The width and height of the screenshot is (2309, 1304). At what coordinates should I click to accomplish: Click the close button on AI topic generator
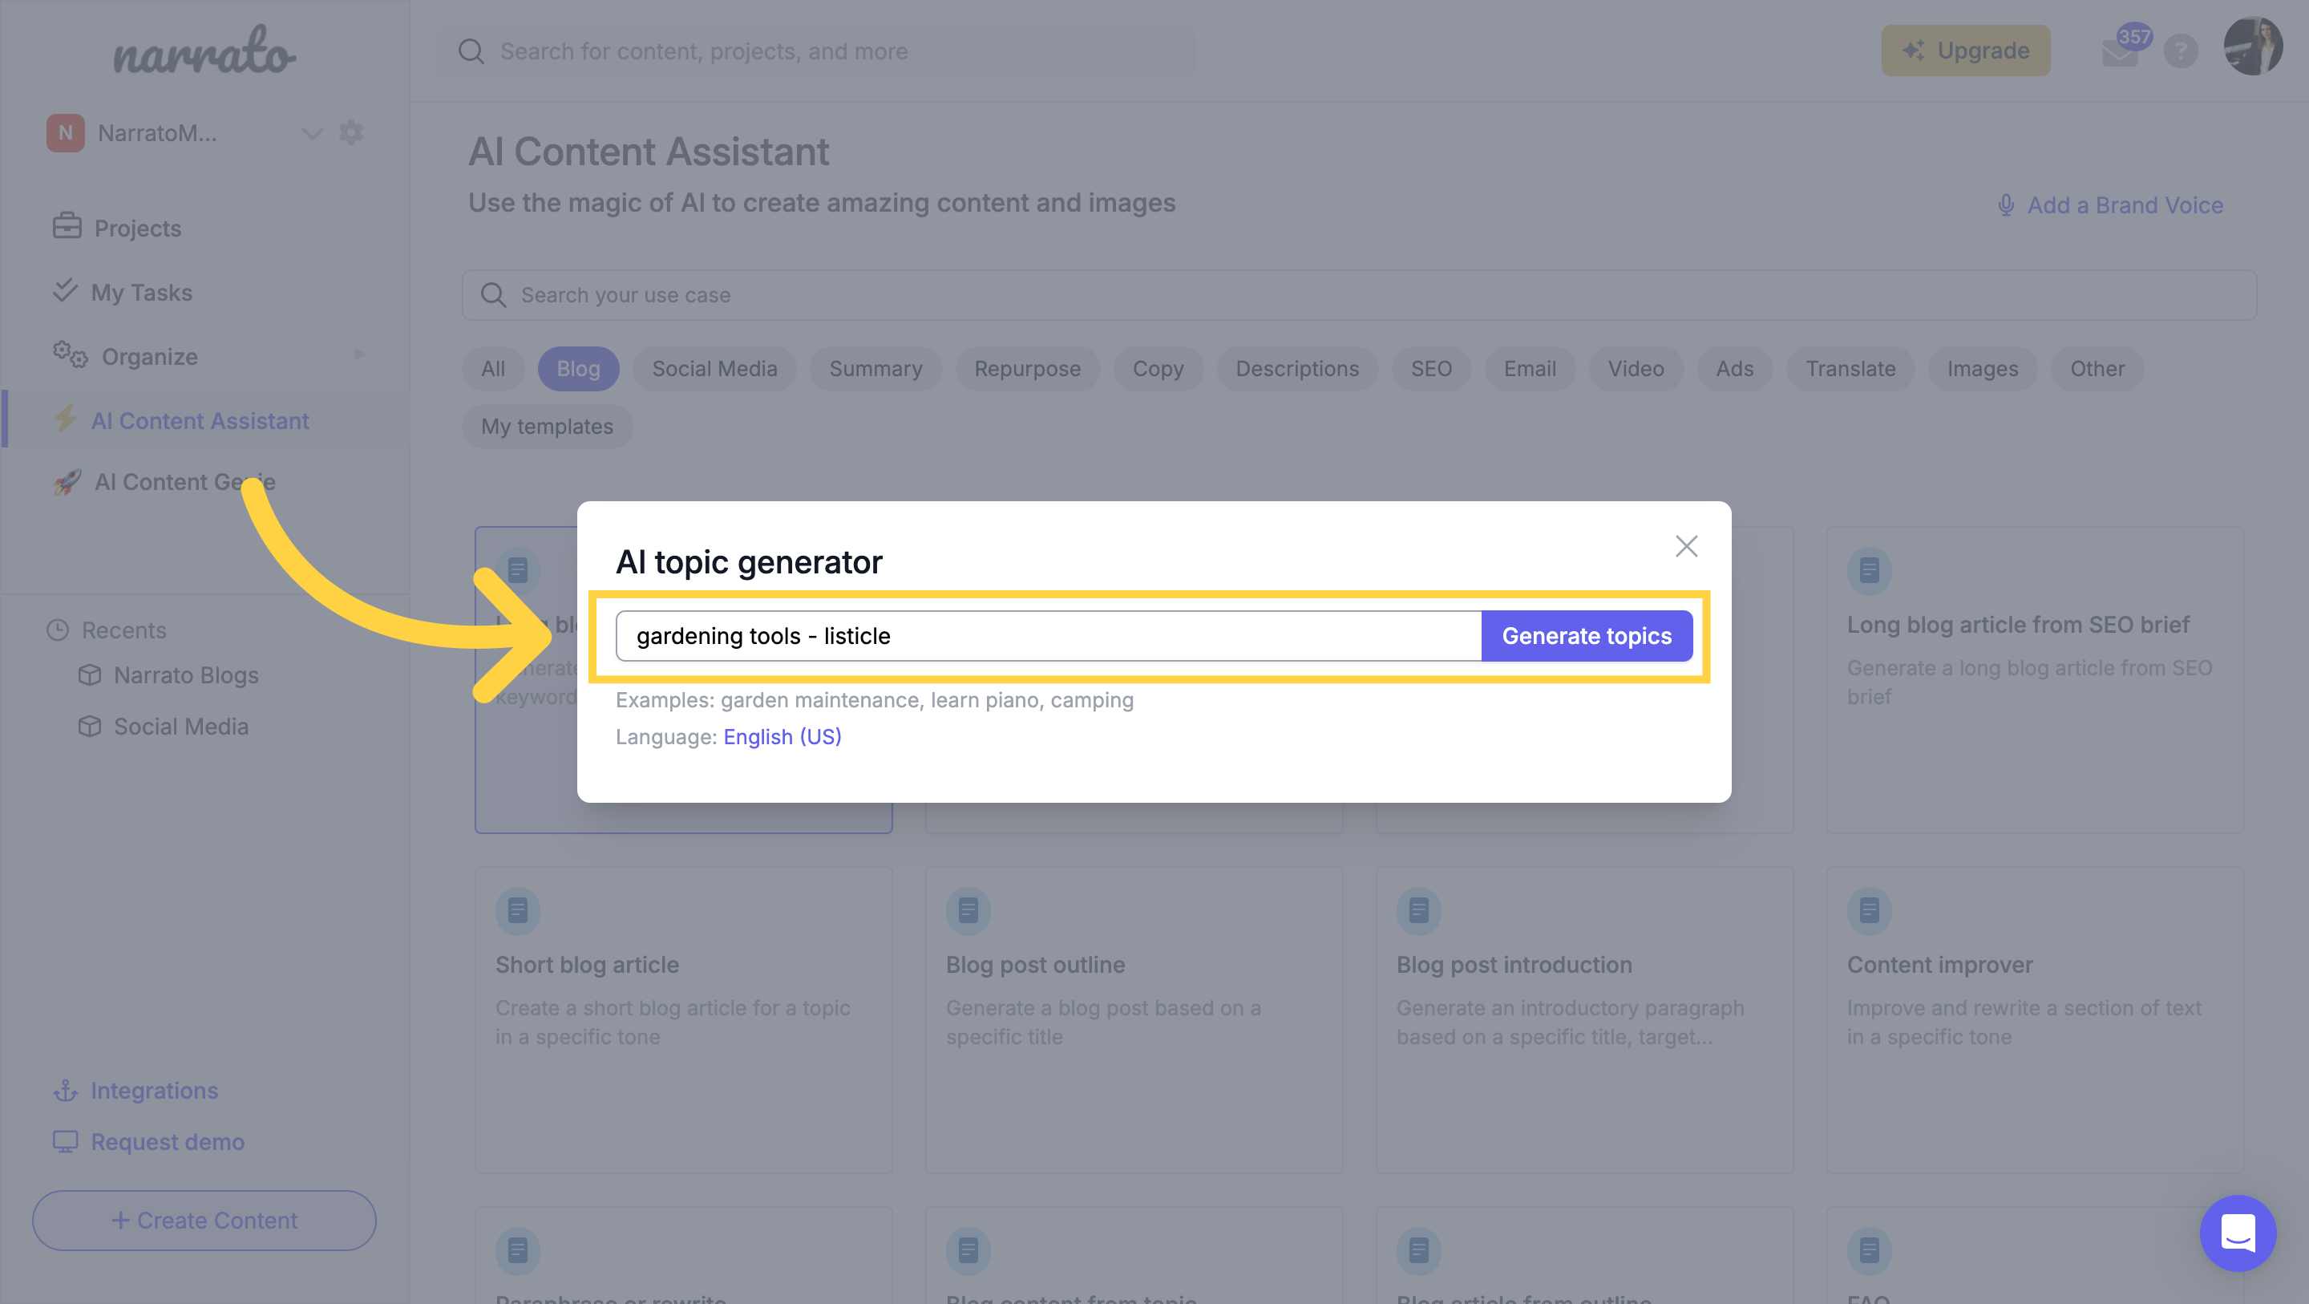1688,545
